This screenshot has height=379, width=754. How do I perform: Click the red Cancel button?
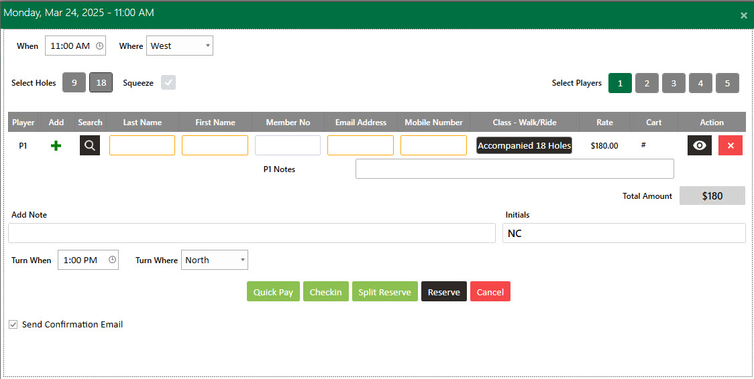490,292
